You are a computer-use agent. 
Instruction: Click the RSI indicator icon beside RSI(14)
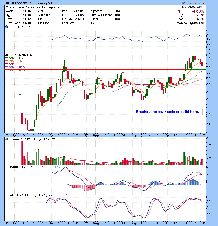tap(6, 27)
